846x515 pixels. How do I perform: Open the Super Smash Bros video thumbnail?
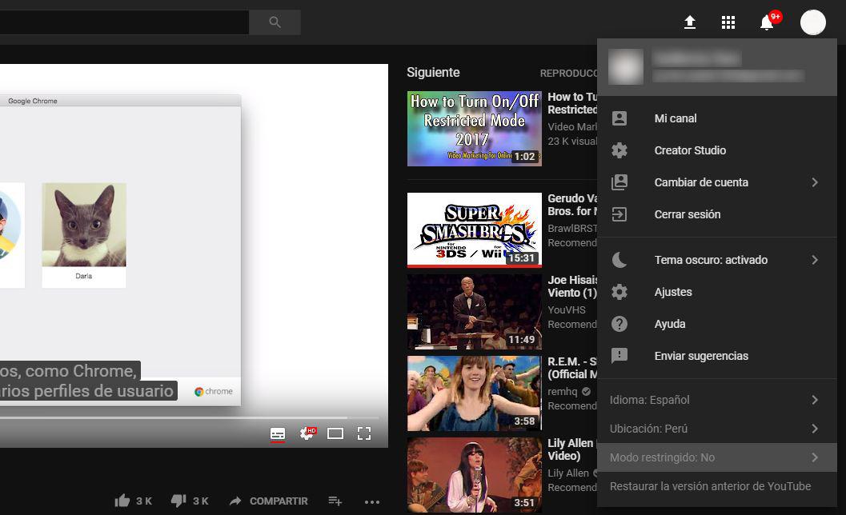474,230
